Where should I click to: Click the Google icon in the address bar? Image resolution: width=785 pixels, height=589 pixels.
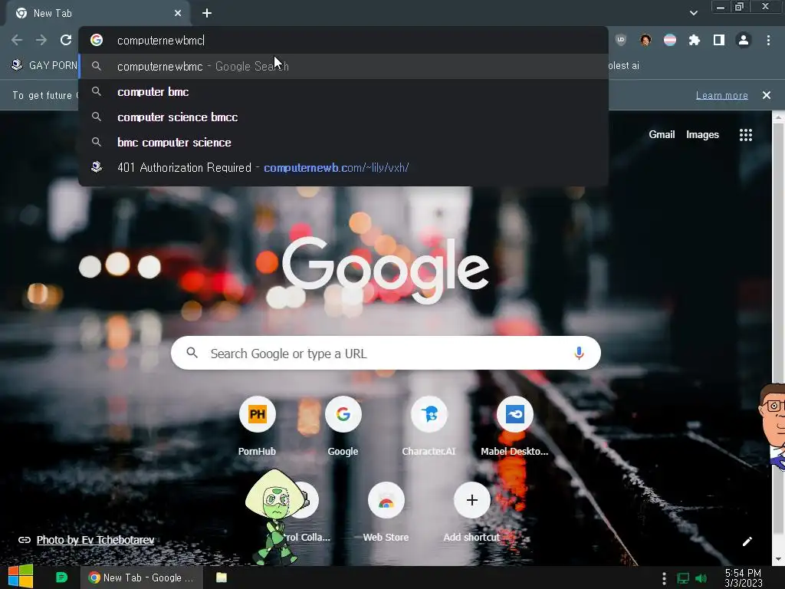[97, 40]
